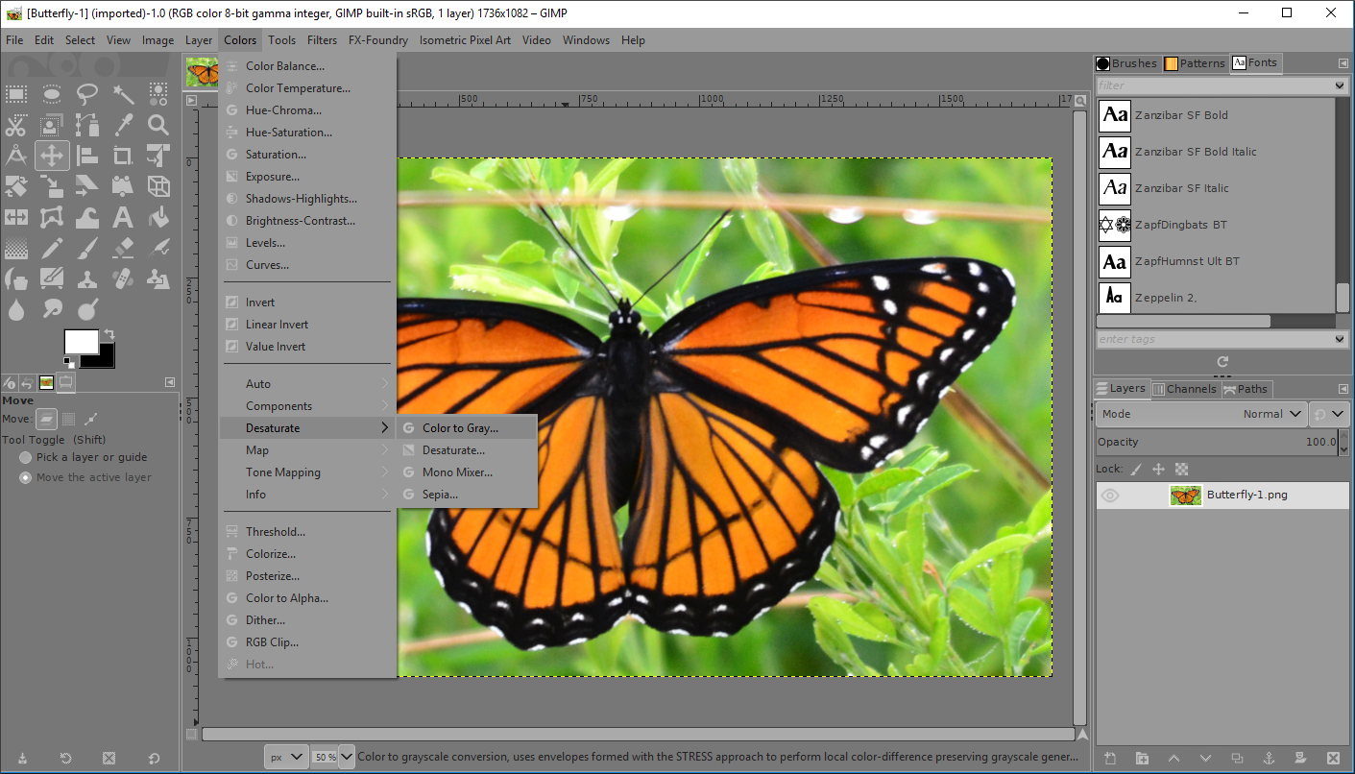Select the Crop tool
The width and height of the screenshot is (1355, 774).
click(x=122, y=155)
